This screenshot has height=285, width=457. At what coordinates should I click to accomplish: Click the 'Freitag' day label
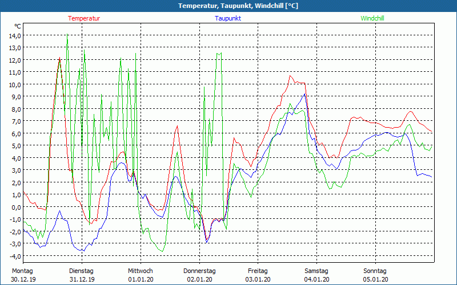pyautogui.click(x=258, y=271)
